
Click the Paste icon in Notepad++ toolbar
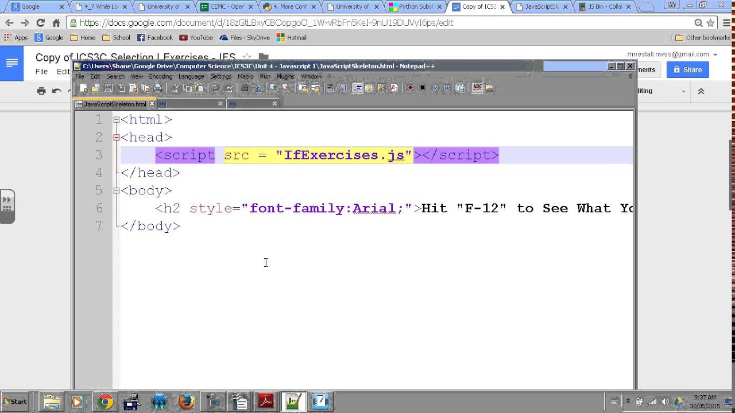click(x=199, y=88)
